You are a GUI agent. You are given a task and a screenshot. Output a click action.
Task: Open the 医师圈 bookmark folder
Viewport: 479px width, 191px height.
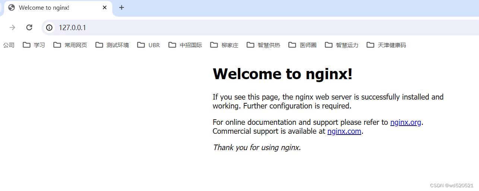[302, 45]
